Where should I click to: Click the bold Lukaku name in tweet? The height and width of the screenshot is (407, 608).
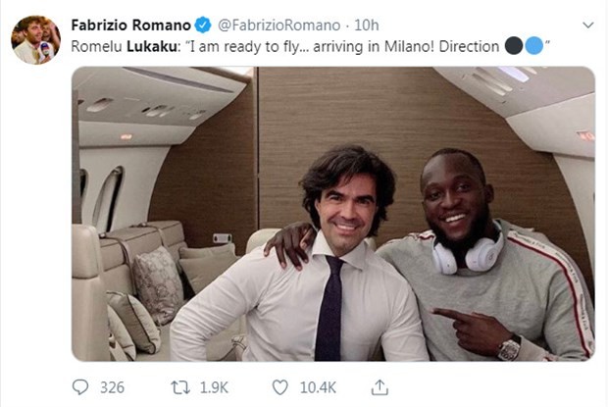click(x=150, y=45)
